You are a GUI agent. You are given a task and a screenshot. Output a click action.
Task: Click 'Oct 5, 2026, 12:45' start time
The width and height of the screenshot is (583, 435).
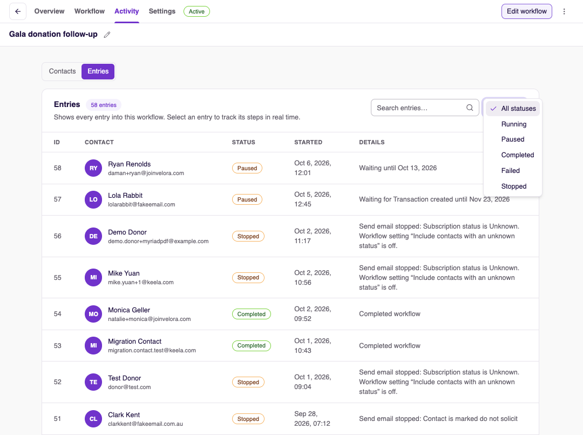313,199
